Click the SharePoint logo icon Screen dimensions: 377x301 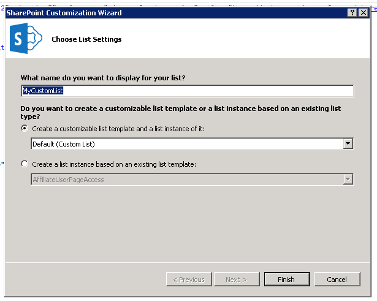point(25,39)
